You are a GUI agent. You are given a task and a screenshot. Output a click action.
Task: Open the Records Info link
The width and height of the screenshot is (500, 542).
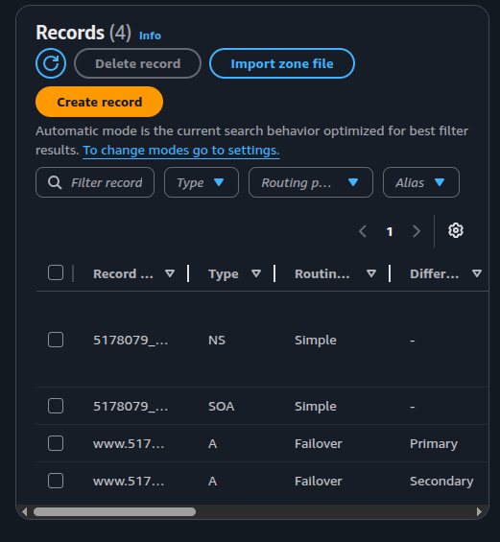point(150,35)
